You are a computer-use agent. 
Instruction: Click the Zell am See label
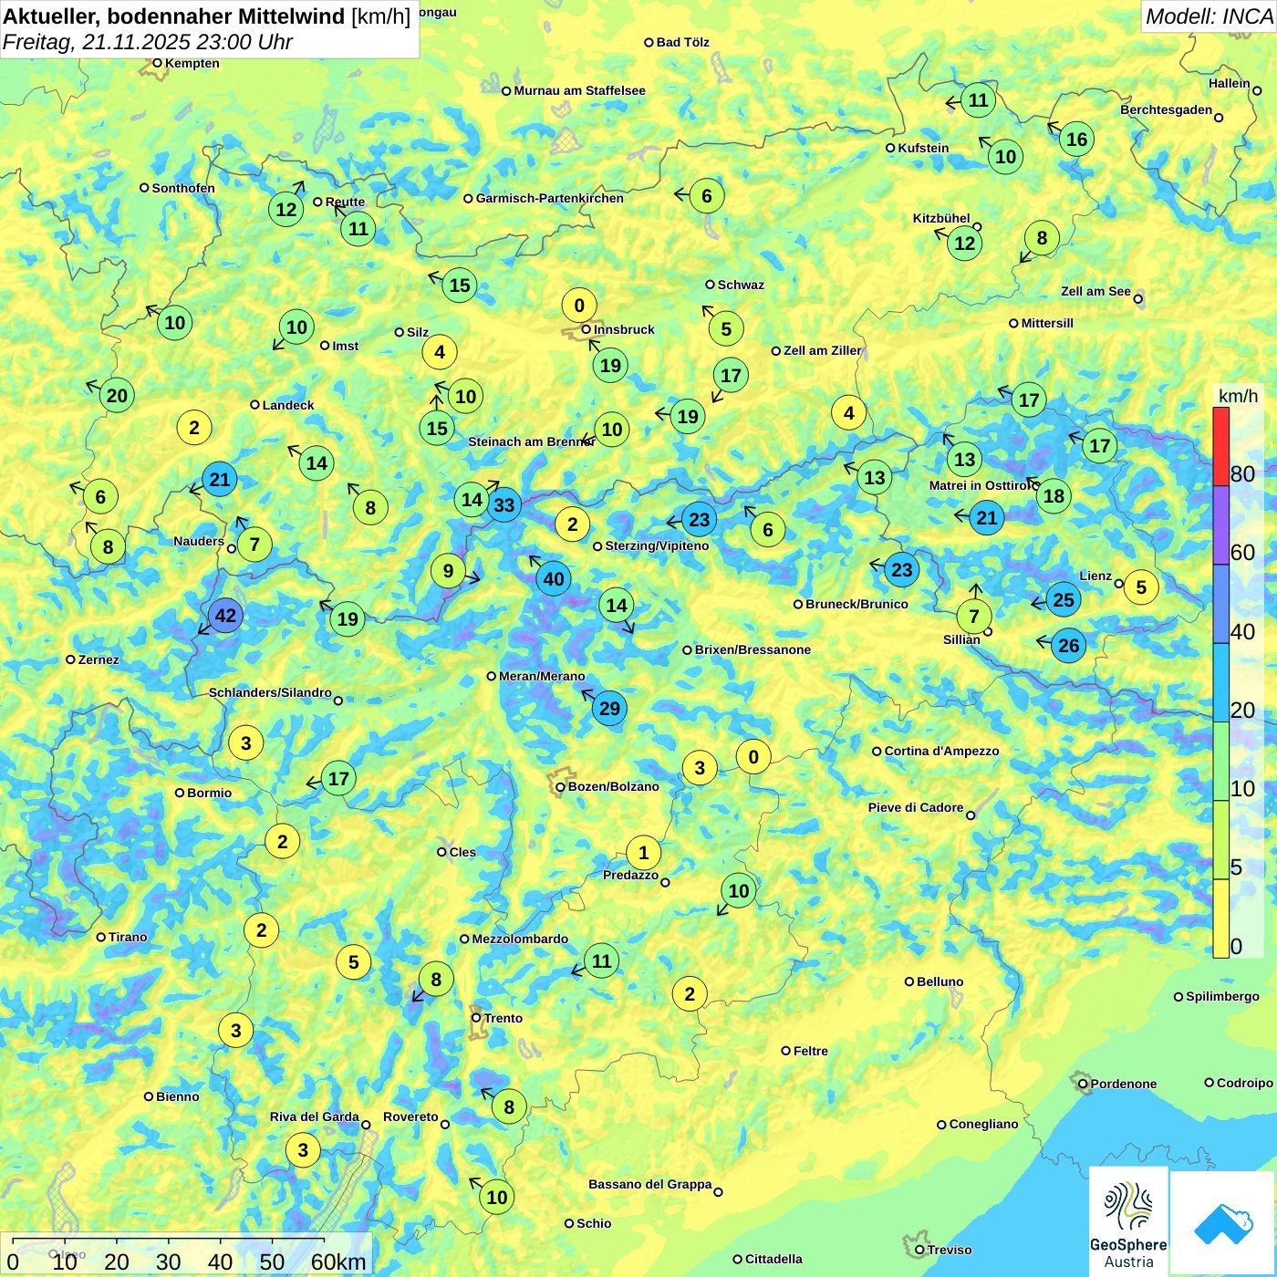(x=1095, y=291)
